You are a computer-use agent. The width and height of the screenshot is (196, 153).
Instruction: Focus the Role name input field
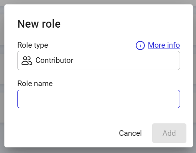point(99,99)
